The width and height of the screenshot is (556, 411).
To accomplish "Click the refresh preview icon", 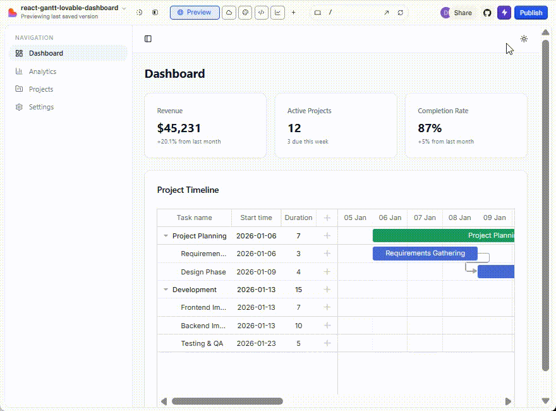I will point(401,13).
